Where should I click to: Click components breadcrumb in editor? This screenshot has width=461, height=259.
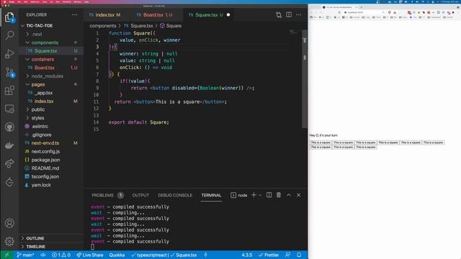coord(103,26)
